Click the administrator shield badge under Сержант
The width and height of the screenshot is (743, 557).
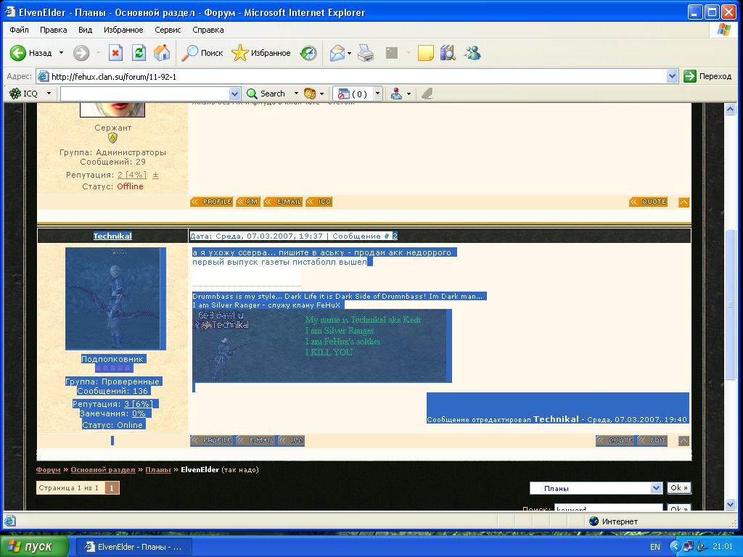tap(112, 138)
